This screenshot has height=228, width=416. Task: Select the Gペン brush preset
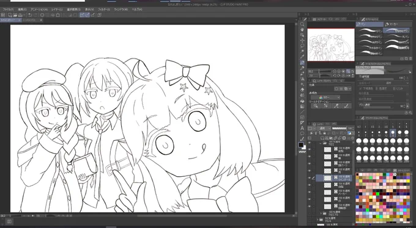[x=370, y=30]
